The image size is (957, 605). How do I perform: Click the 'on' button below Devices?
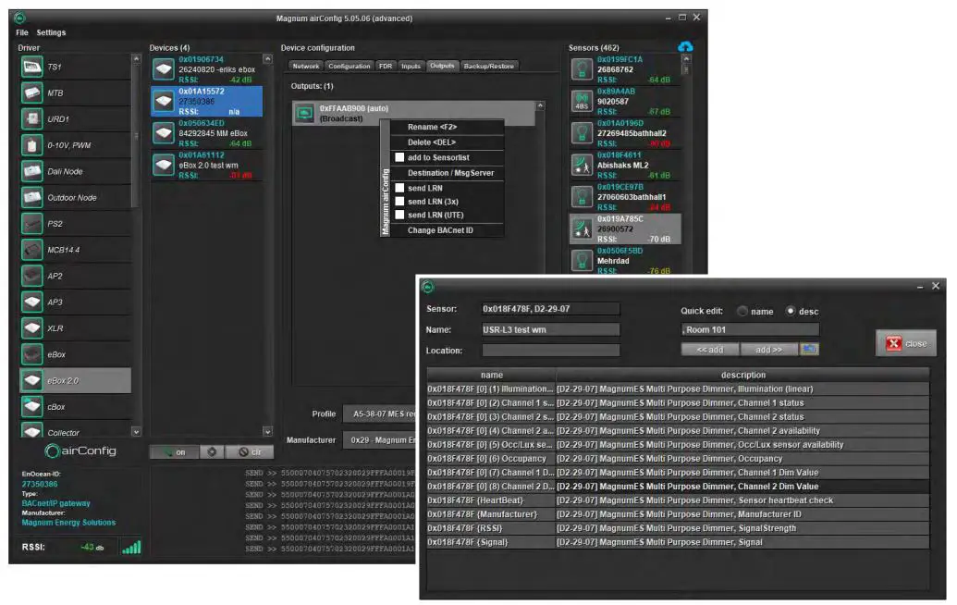click(x=175, y=452)
